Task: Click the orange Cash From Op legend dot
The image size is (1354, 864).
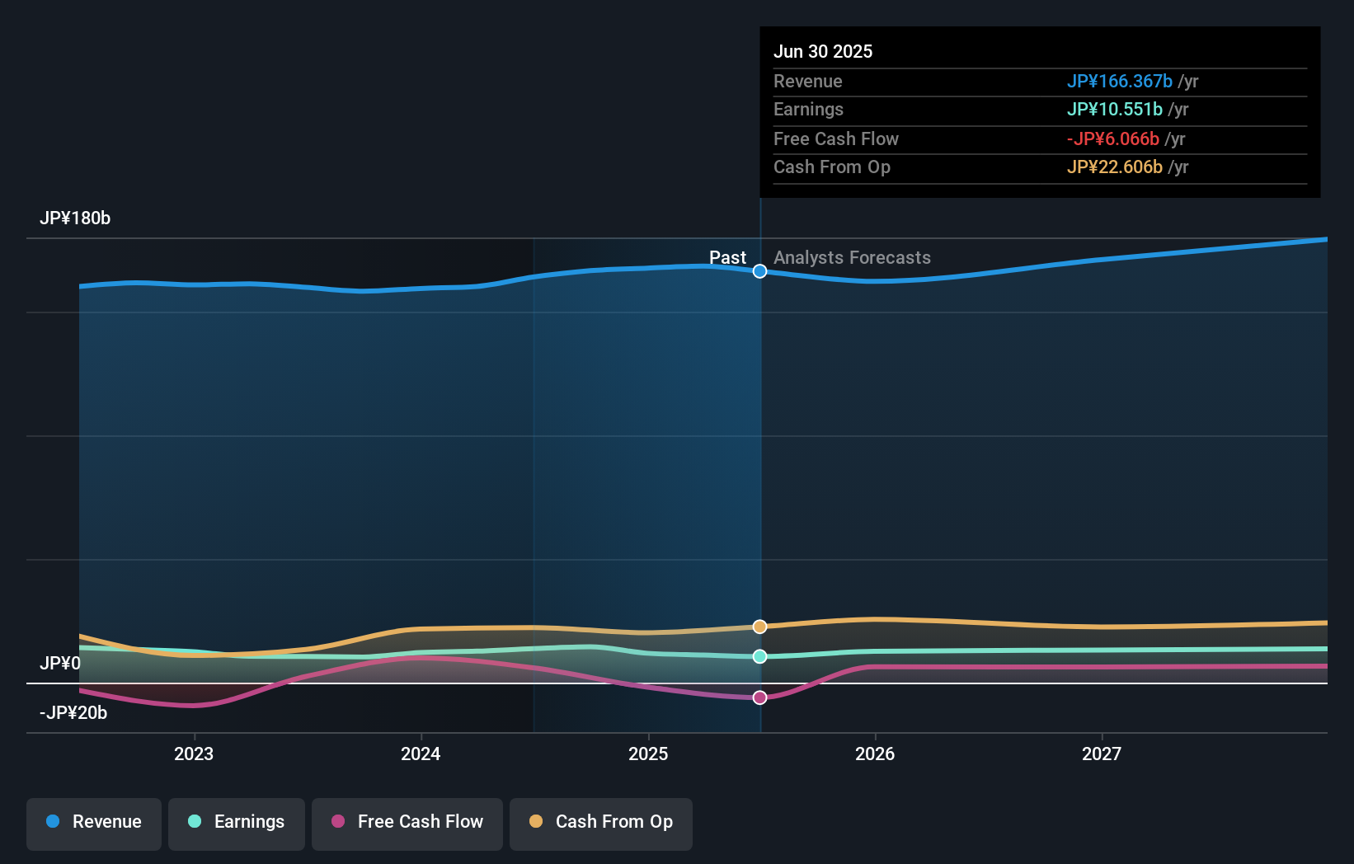Action: 537,822
